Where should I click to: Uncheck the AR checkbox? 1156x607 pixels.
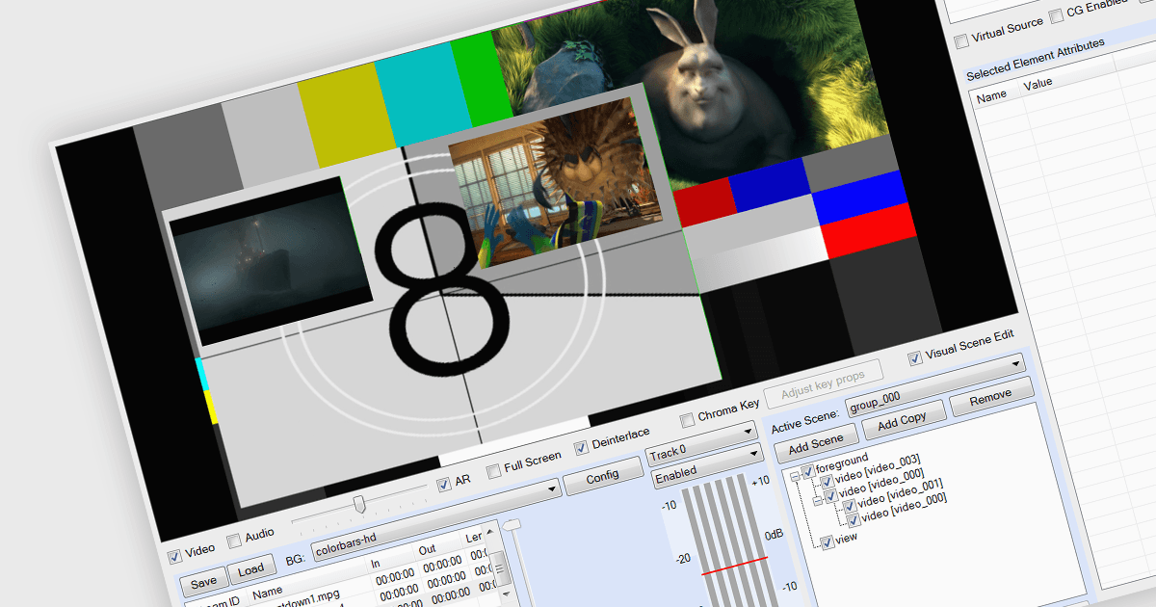(x=443, y=484)
